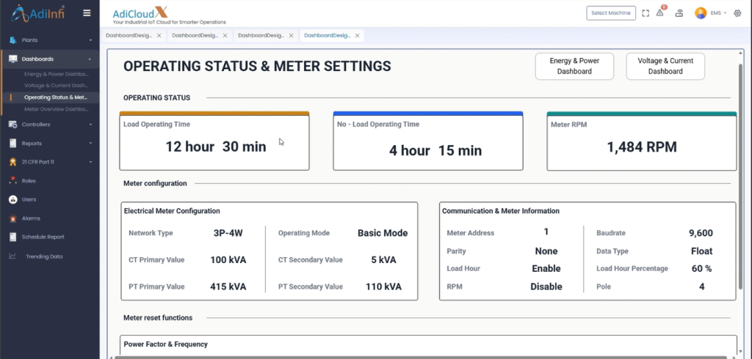Close the active blue DashboardDesig tab
This screenshot has height=359, width=752.
(x=358, y=35)
